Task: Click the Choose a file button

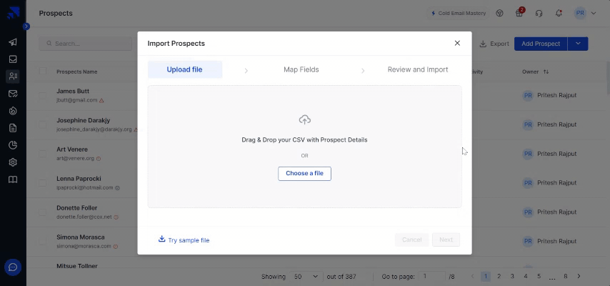Action: click(304, 173)
